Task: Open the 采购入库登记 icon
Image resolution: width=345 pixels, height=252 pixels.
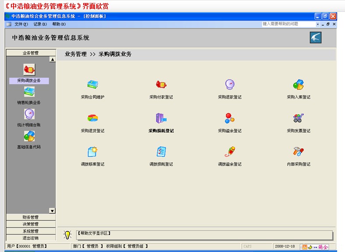Action: click(x=299, y=85)
